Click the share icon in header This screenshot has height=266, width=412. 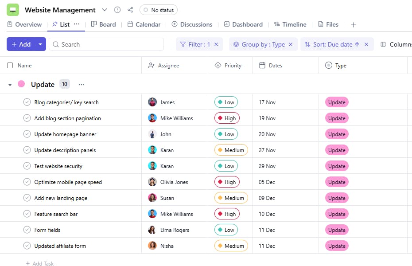(x=130, y=10)
